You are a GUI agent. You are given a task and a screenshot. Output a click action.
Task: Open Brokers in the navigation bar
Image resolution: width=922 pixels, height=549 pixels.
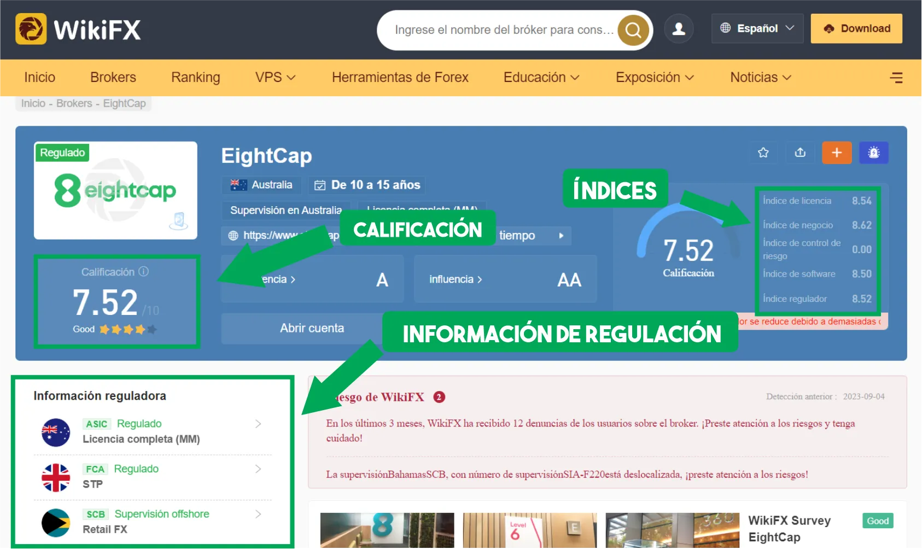(113, 78)
